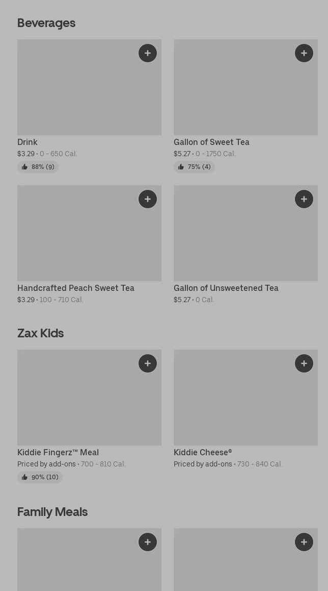Add Kiddie Fingerz Meal with plus icon

148,363
